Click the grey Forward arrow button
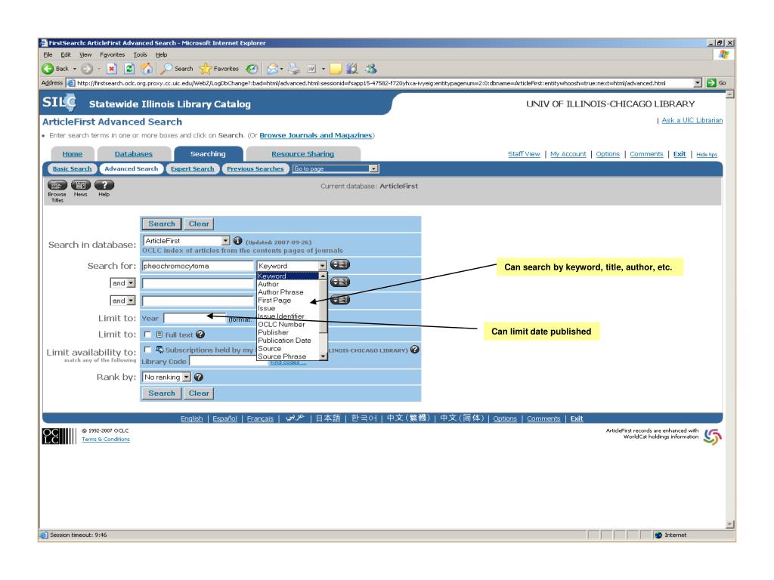 (x=87, y=69)
